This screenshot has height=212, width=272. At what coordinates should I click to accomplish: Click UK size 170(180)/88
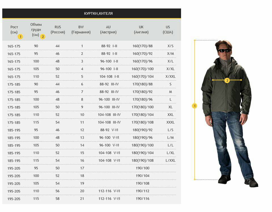tap(143, 84)
